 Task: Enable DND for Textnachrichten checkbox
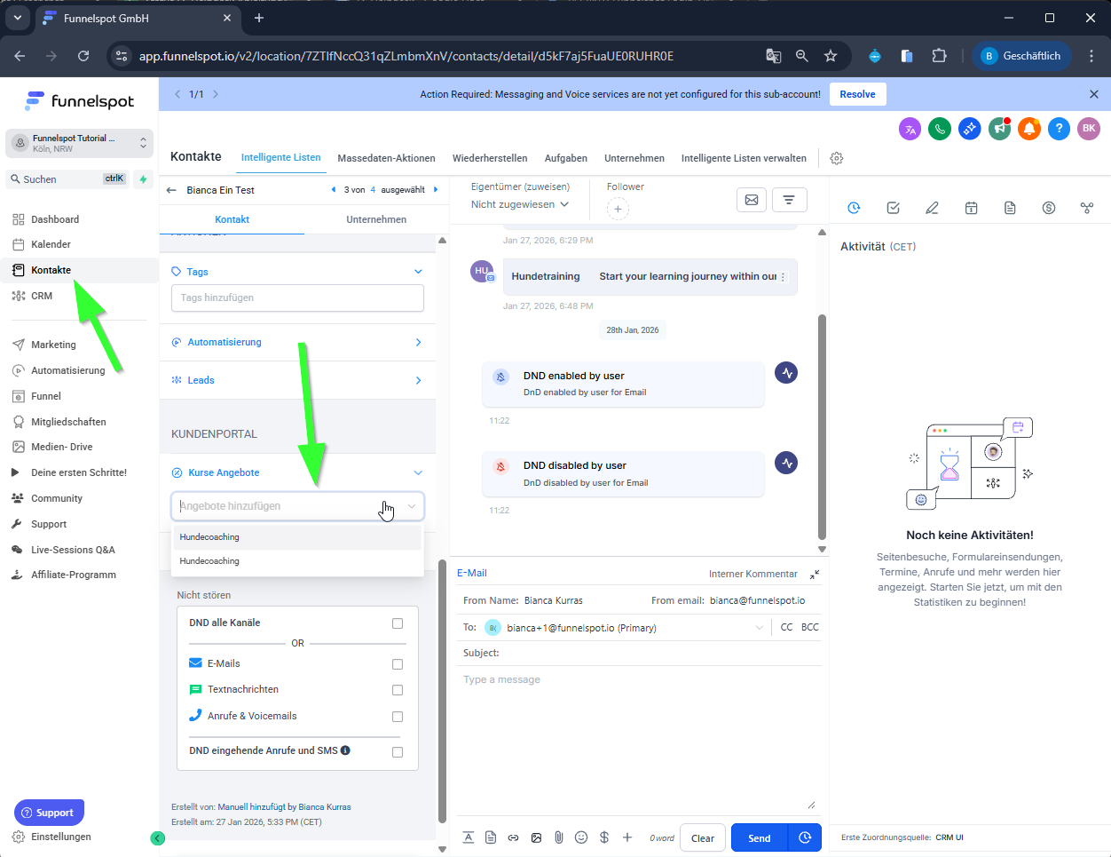[398, 690]
